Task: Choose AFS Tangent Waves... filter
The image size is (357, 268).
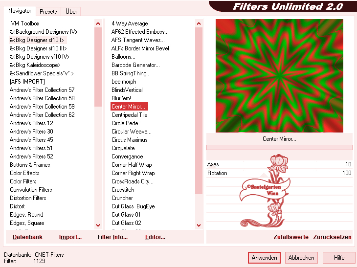Action: tap(138, 40)
